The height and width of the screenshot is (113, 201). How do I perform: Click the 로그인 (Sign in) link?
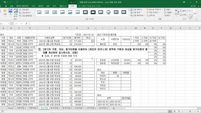click(x=193, y=6)
